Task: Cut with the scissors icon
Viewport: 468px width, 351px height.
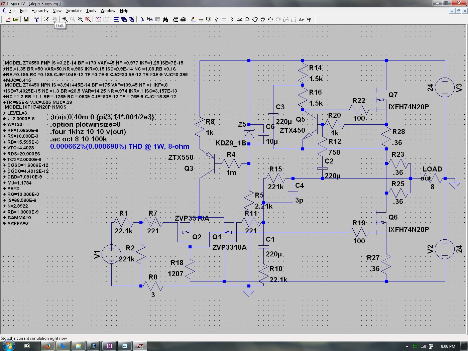Action: click(142, 19)
